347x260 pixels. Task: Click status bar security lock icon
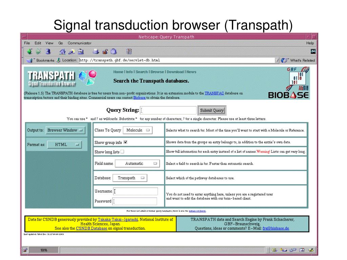click(25, 250)
